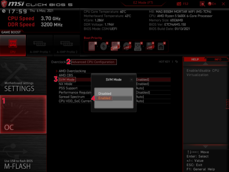Open the OC overclocking section
229x172 pixels.
coord(23,114)
